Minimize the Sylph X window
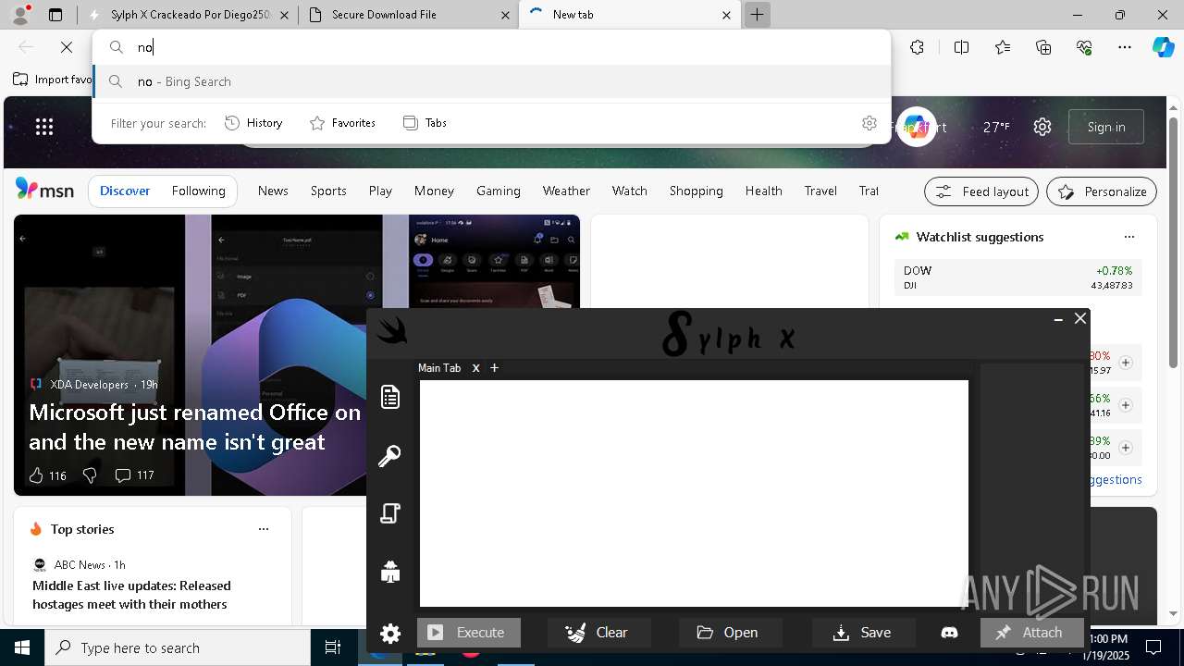1184x666 pixels. tap(1058, 319)
